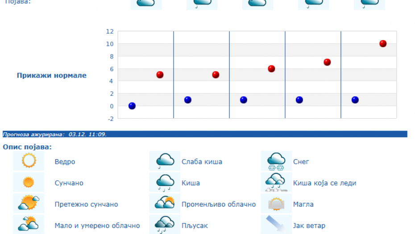This screenshot has width=415, height=234.
Task: Select the Киша која се леди icon
Action: tap(276, 182)
